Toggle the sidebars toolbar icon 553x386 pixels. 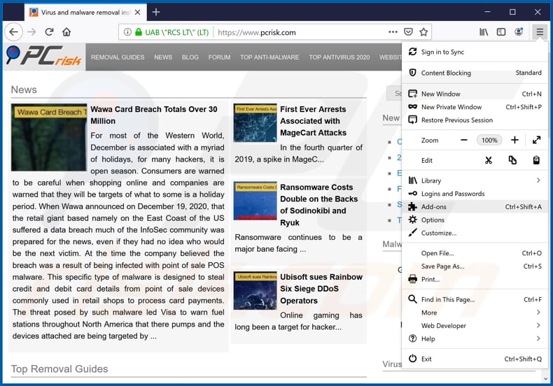coord(500,32)
